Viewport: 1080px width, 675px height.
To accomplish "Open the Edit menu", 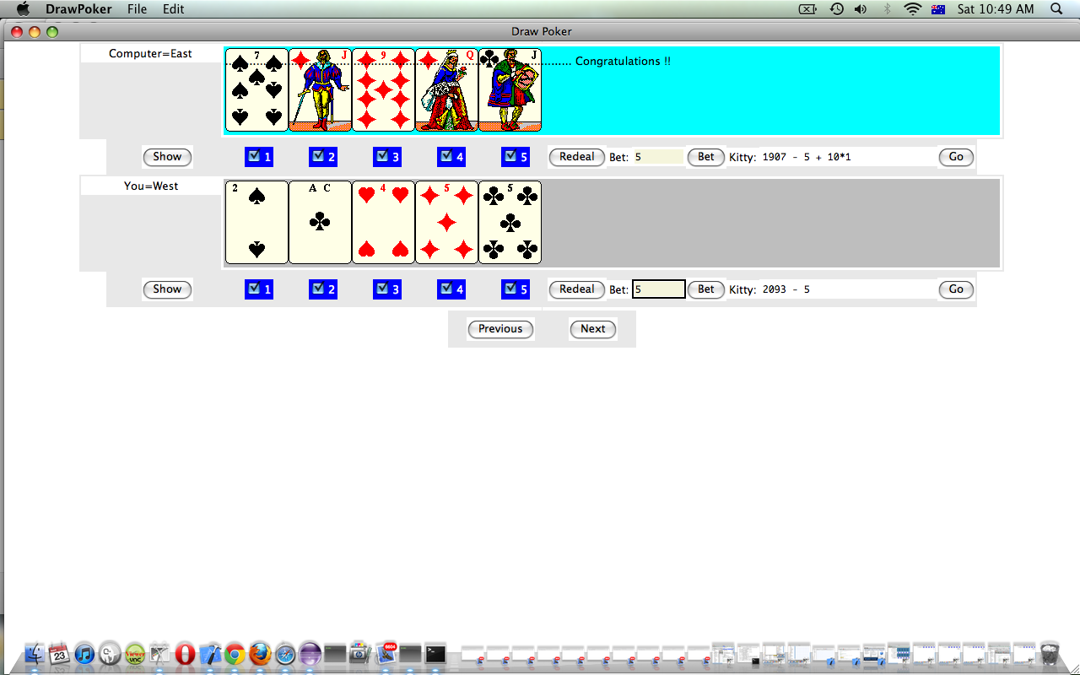I will [174, 9].
